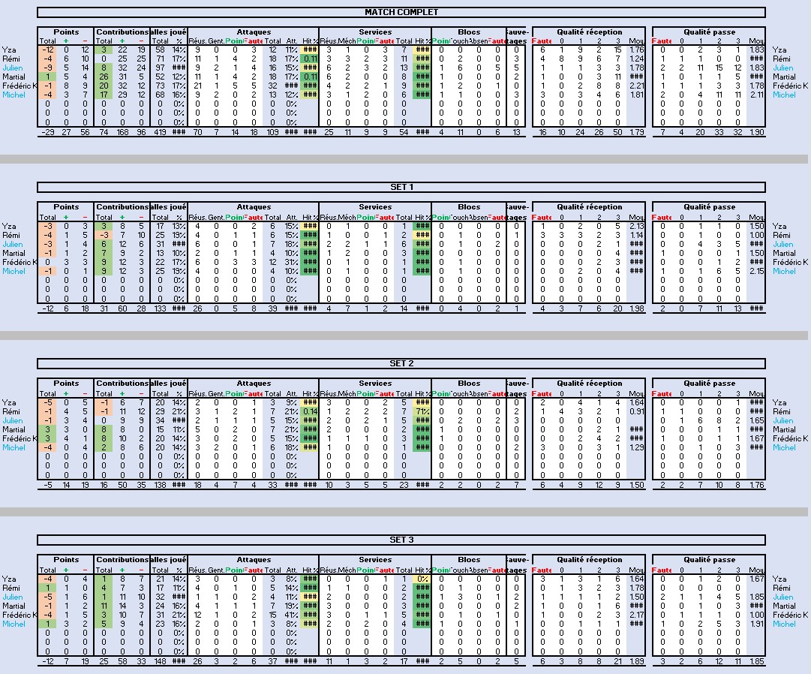811x674 pixels.
Task: Click Michel's SET 3 passe average 1.91
Action: [756, 624]
